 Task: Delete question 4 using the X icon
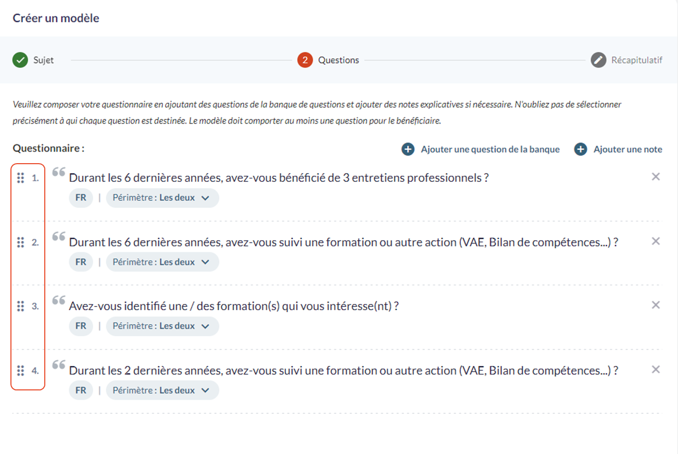[656, 370]
